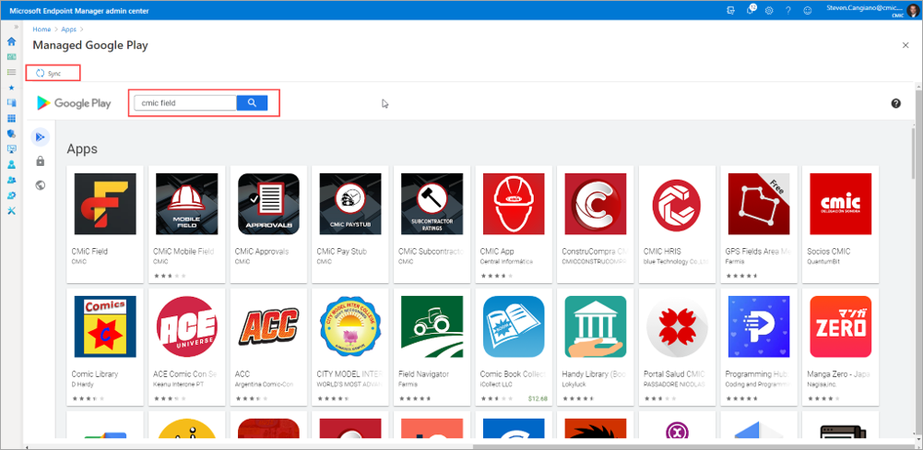923x450 pixels.
Task: Open the CMIC App by Central Informática
Action: pos(514,224)
